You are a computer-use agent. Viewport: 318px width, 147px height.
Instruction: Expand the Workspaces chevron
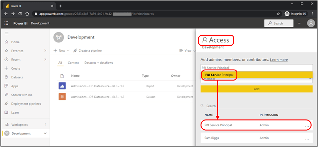click(45, 124)
